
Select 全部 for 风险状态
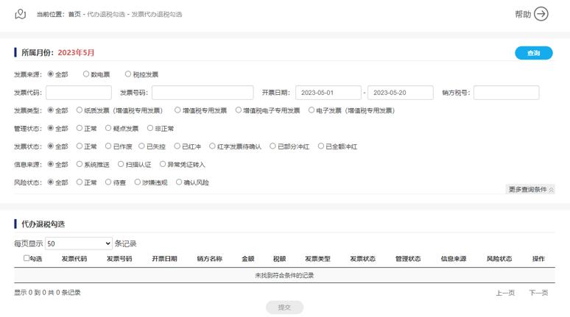[51, 182]
